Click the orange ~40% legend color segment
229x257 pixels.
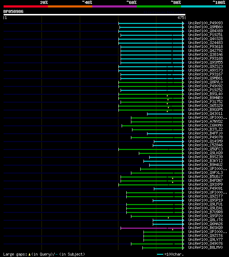tap(70, 6)
